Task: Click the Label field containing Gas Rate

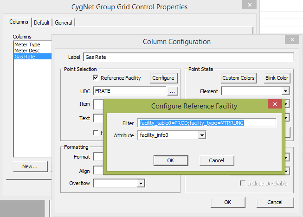Action: click(188, 57)
